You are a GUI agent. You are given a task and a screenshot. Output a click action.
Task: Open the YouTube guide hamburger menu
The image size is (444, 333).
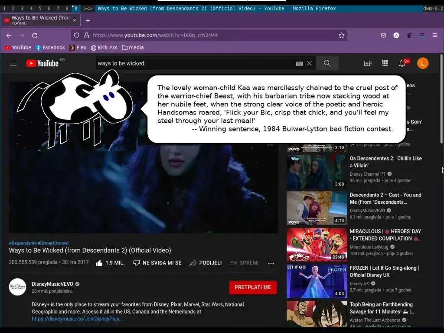[x=13, y=63]
